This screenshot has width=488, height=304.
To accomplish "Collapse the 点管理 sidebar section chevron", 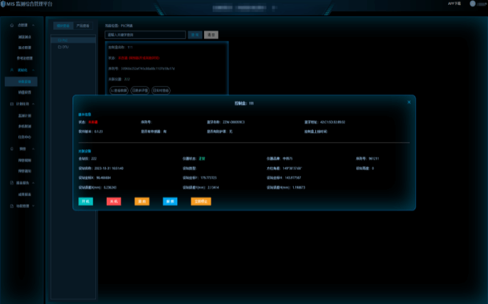I will point(34,25).
